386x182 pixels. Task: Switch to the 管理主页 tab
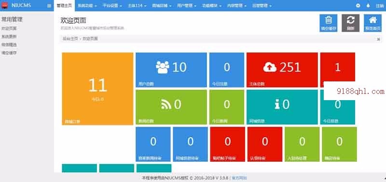click(64, 6)
